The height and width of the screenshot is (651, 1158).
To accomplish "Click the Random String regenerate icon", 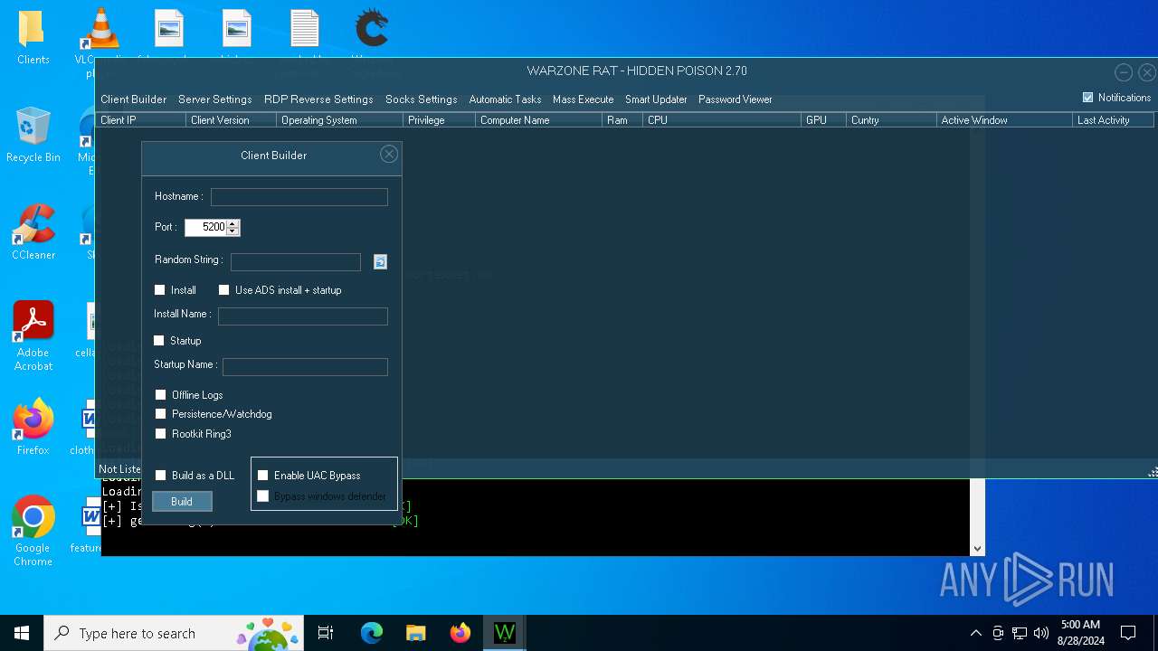I will [x=380, y=261].
